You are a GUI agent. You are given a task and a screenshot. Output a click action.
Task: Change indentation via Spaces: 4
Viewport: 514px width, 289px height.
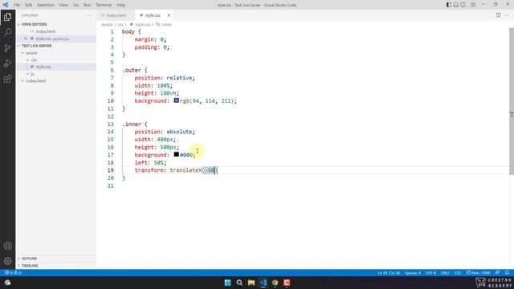(412, 273)
